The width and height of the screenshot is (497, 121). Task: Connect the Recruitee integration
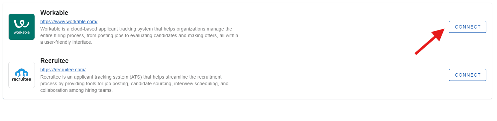click(x=467, y=75)
